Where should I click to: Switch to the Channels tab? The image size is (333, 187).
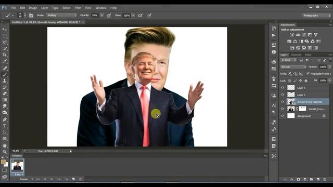tap(296, 55)
